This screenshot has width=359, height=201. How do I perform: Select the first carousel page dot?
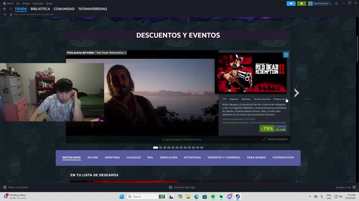point(155,148)
